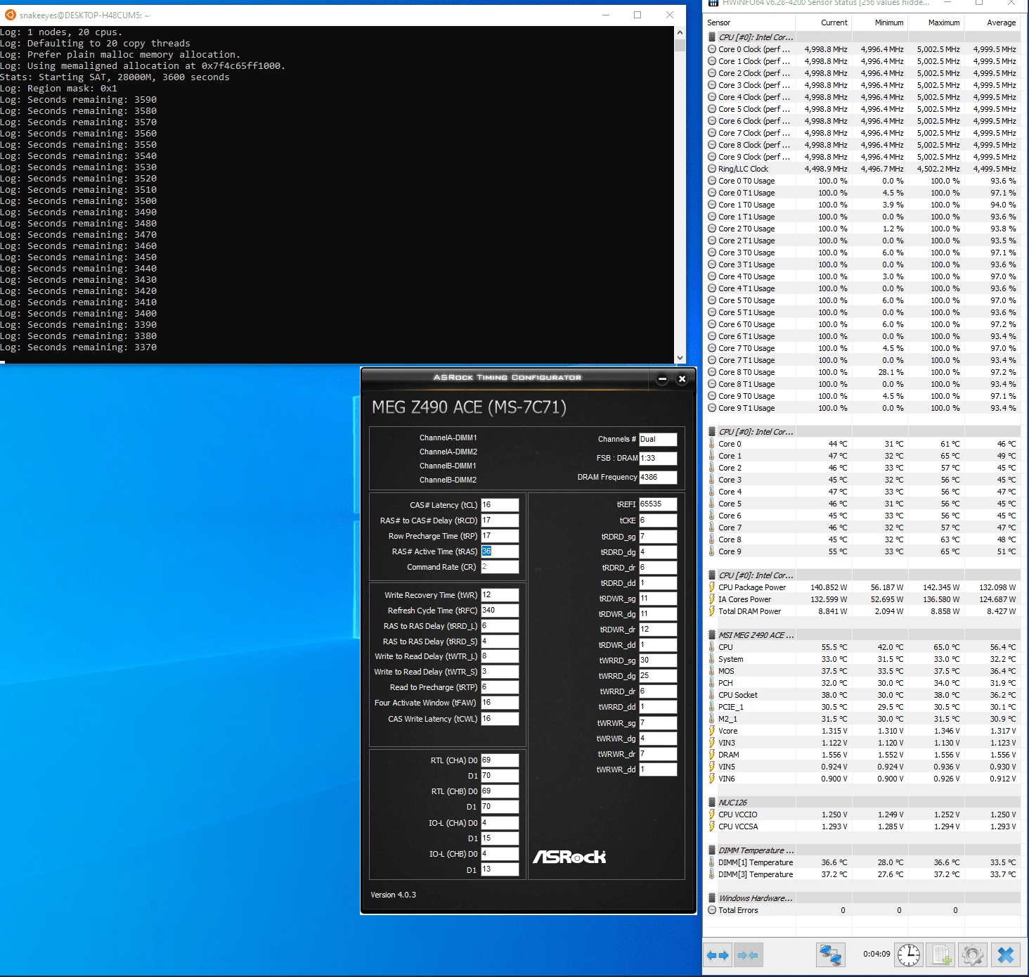Collapse the CPU group above CPU Package Power
1029x977 pixels.
point(712,575)
